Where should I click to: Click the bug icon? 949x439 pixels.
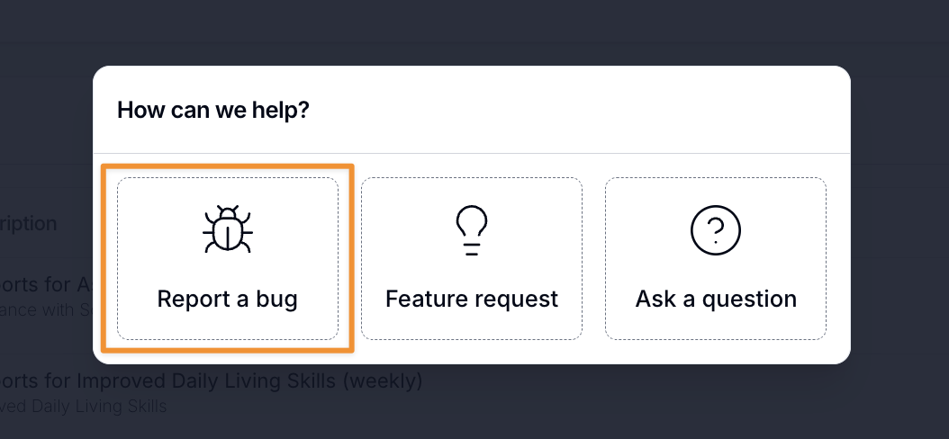point(227,230)
